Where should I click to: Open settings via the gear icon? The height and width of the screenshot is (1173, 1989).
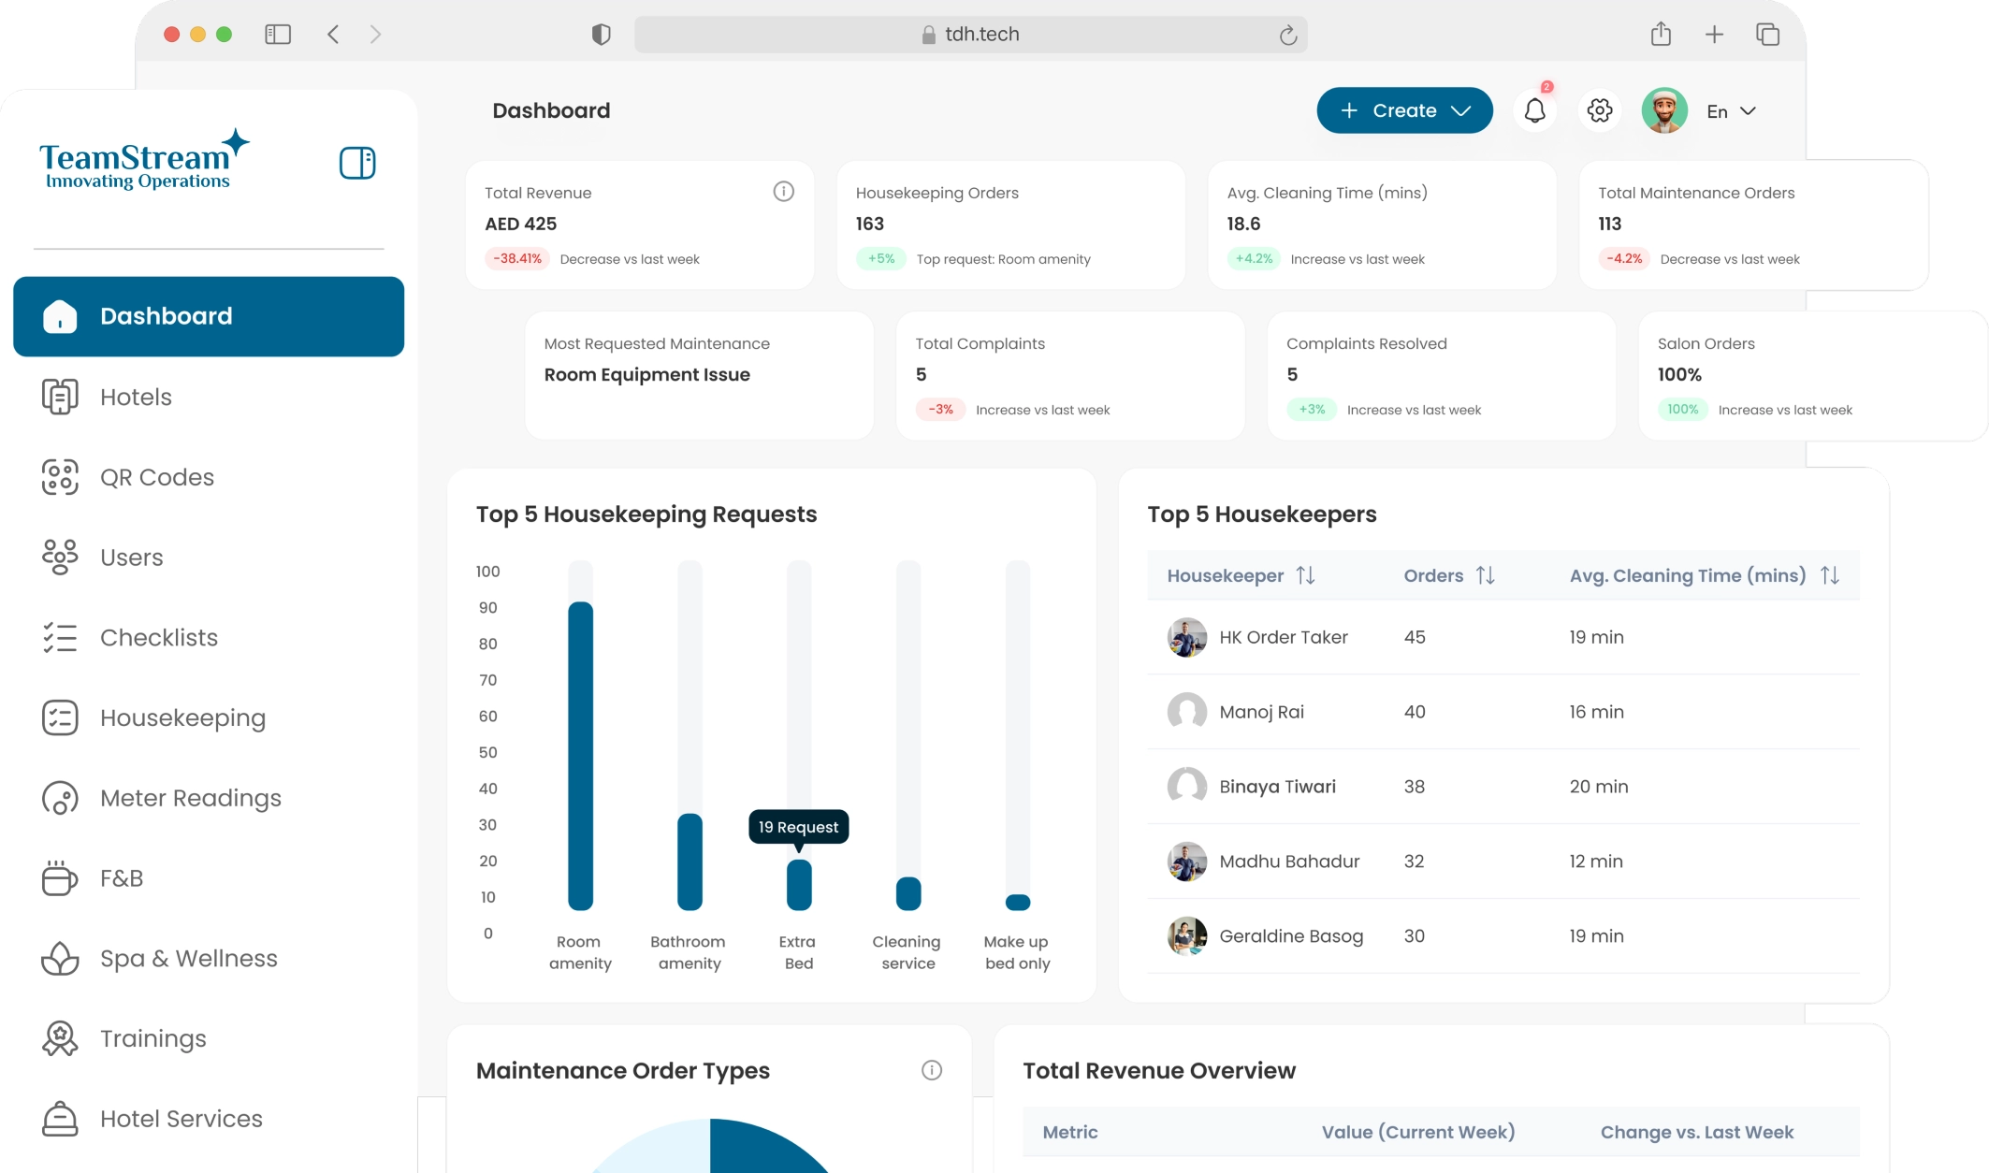coord(1600,111)
